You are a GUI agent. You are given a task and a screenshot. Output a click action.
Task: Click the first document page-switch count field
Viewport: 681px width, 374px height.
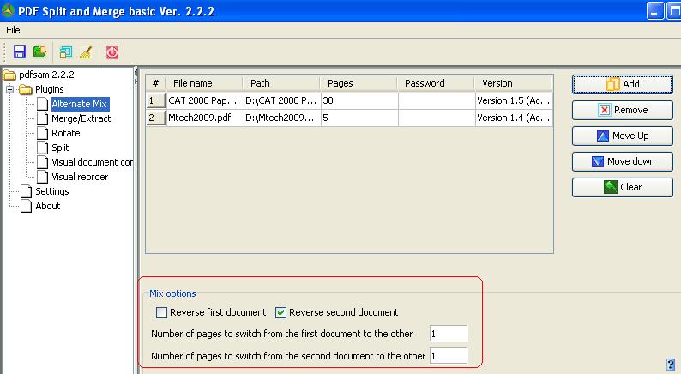coord(448,334)
